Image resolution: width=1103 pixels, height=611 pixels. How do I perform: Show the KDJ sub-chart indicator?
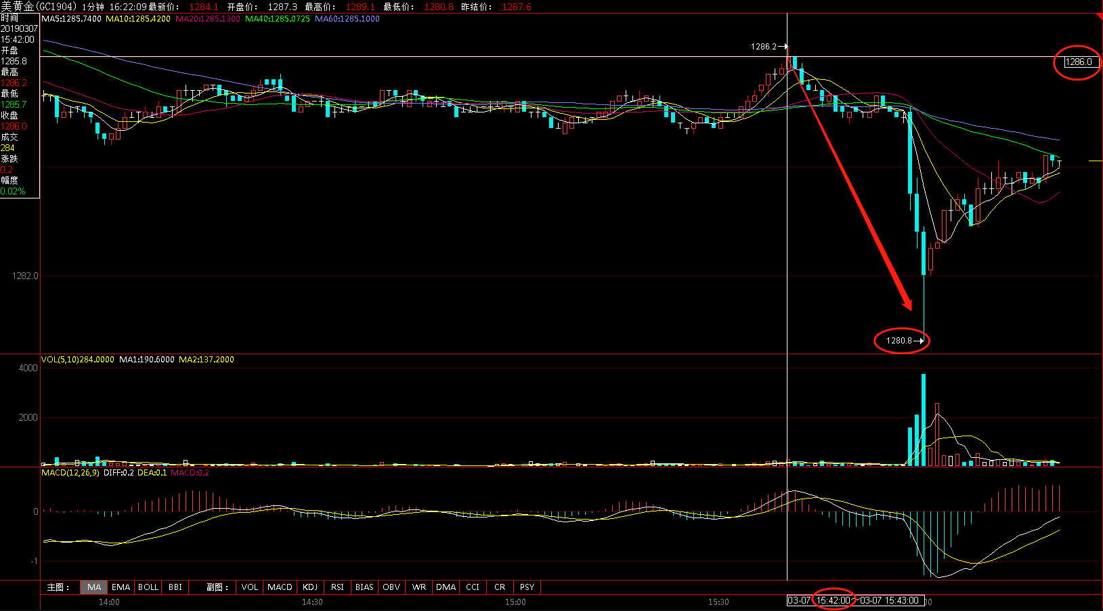pyautogui.click(x=310, y=587)
